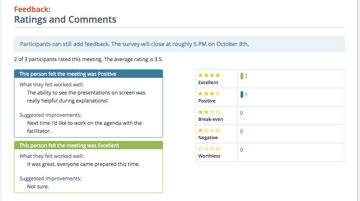Click the survey closing notice banner
The height and width of the screenshot is (201, 360).
tap(179, 44)
